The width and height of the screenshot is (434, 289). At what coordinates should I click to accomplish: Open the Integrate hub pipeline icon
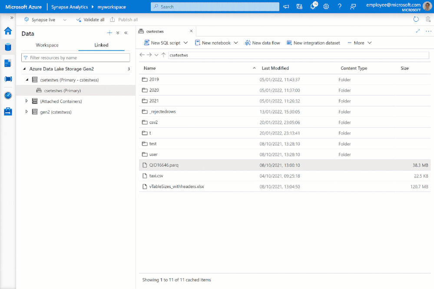click(8, 79)
